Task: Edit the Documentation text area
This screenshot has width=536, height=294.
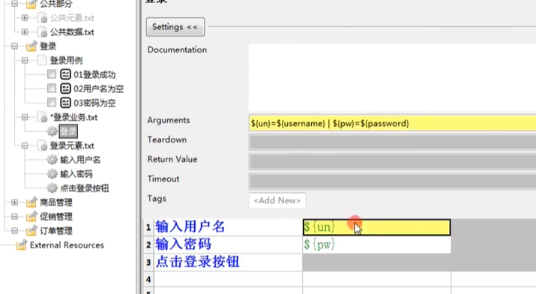Action: [392, 77]
